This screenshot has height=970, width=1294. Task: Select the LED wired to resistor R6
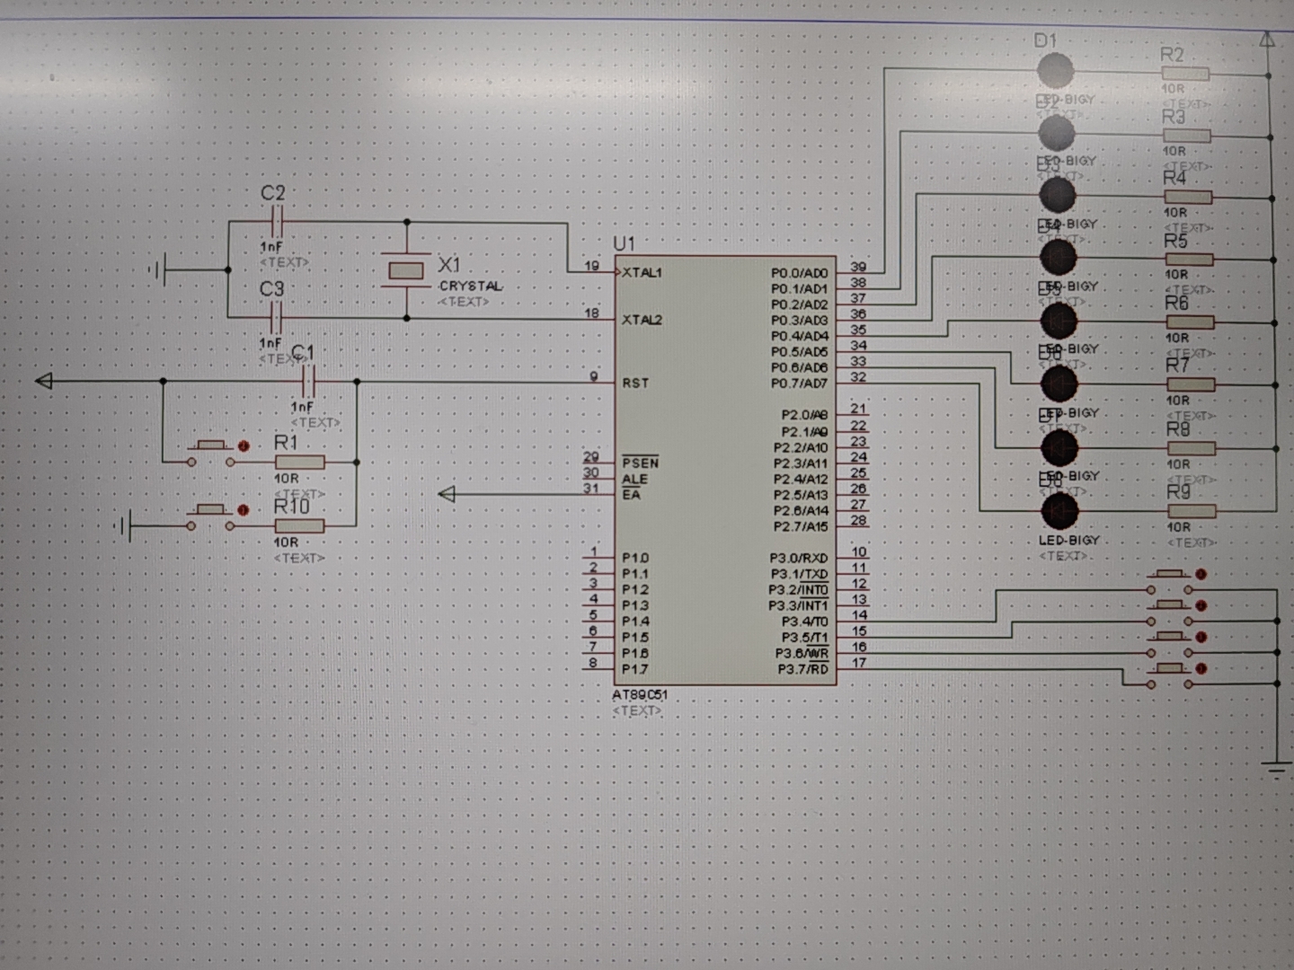(1059, 321)
